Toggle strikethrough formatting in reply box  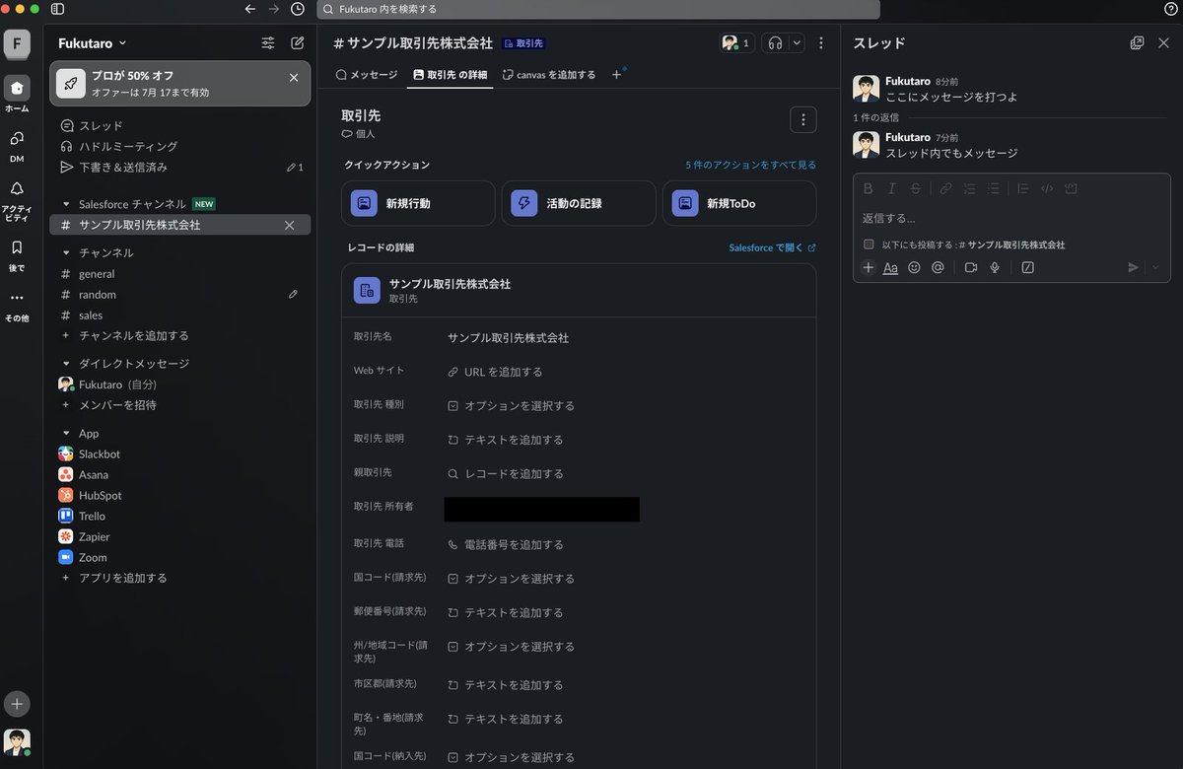[x=916, y=188]
